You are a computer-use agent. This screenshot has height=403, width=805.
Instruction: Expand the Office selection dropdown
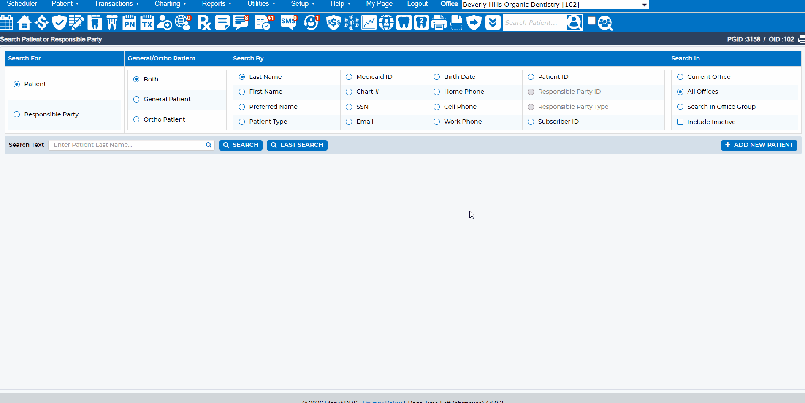644,5
